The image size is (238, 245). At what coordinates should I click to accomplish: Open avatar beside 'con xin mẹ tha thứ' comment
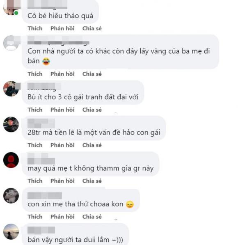click(11, 196)
